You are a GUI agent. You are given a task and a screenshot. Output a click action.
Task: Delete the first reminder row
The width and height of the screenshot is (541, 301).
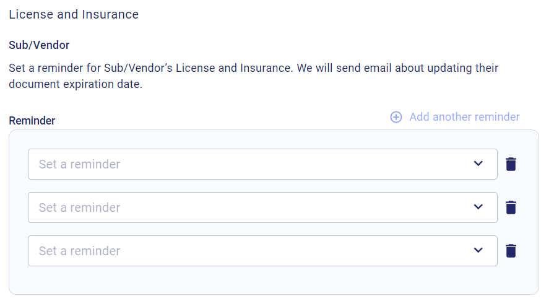coord(511,164)
